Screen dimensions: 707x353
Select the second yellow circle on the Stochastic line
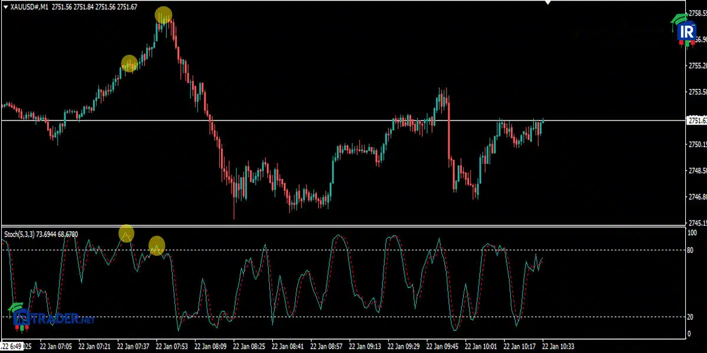click(156, 245)
